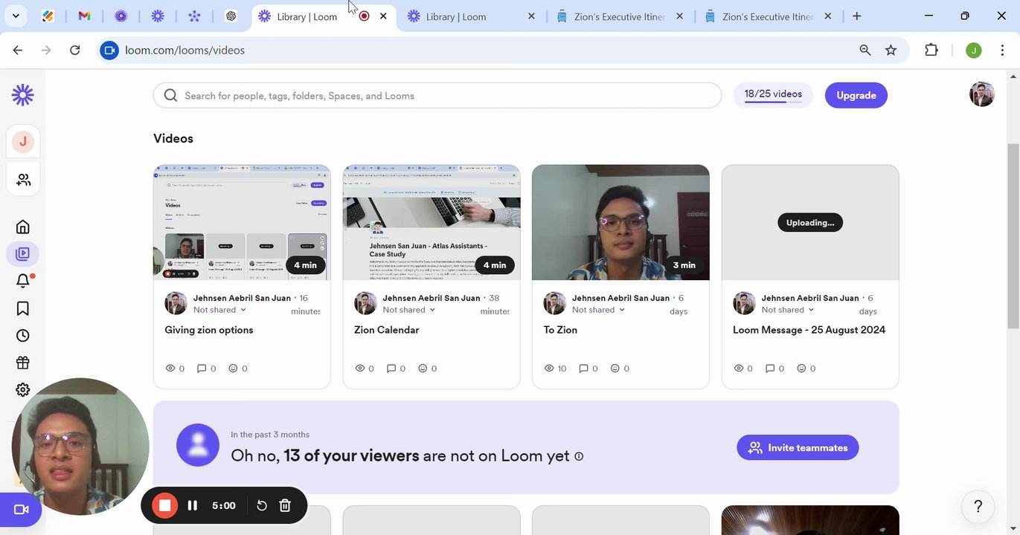
Task: Open the Giving zion options video thumbnail
Action: pos(242,222)
